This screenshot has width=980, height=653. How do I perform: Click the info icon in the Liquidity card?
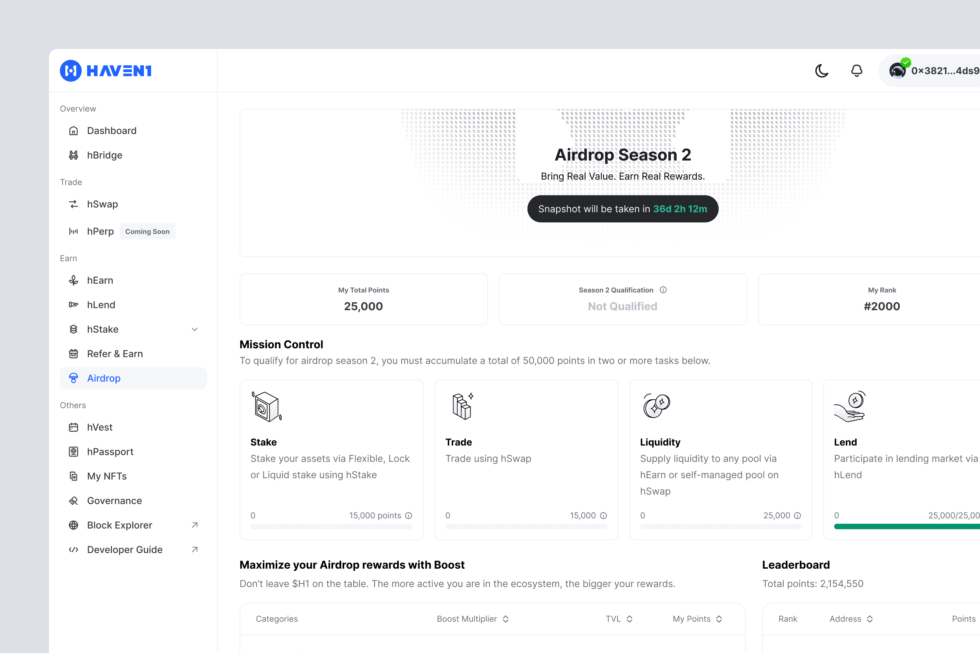click(798, 516)
